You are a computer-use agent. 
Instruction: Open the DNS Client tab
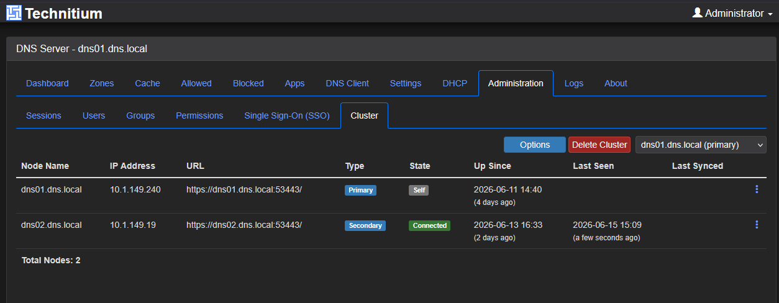347,83
